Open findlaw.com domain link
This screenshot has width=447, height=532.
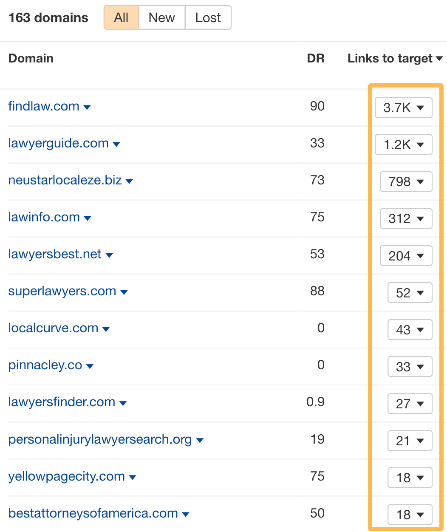[x=44, y=106]
